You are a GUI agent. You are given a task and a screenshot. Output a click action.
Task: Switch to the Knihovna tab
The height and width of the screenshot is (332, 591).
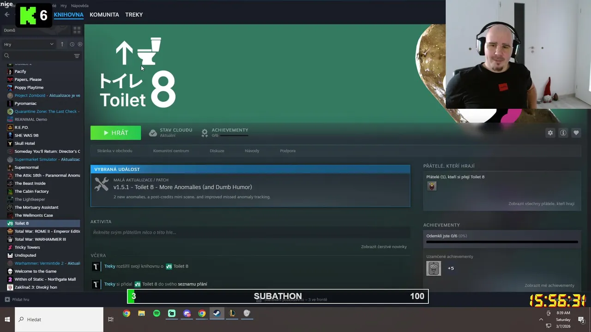(x=68, y=15)
